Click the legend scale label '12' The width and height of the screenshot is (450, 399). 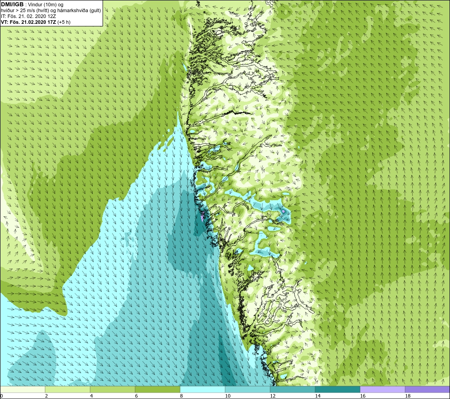click(x=273, y=396)
